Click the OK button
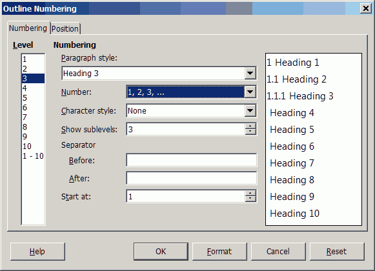 tap(161, 252)
